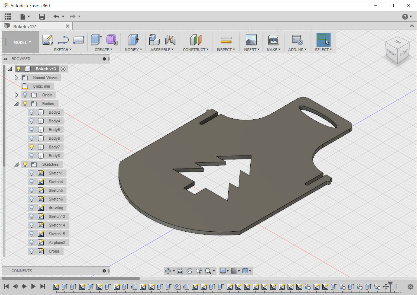Image resolution: width=417 pixels, height=295 pixels.
Task: Click the Press Pull modify icon
Action: tap(133, 40)
